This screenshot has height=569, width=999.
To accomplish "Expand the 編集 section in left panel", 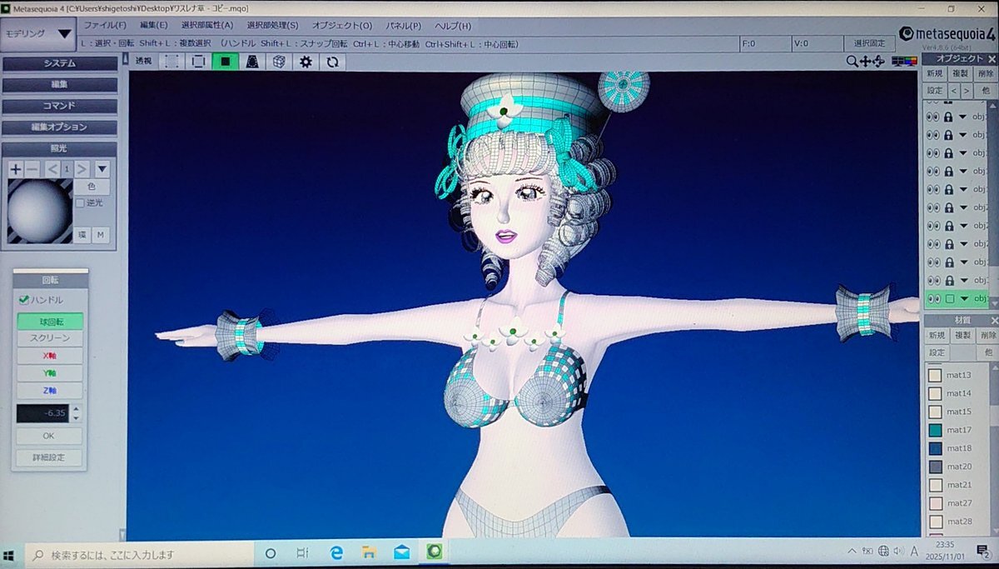I will point(60,84).
